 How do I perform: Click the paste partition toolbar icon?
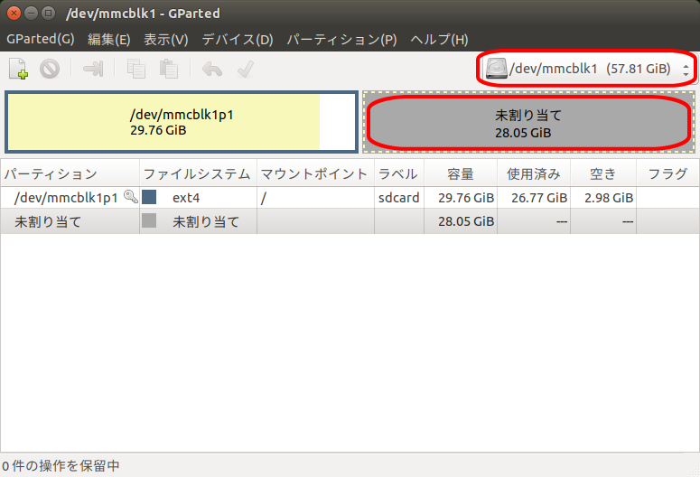[x=168, y=70]
